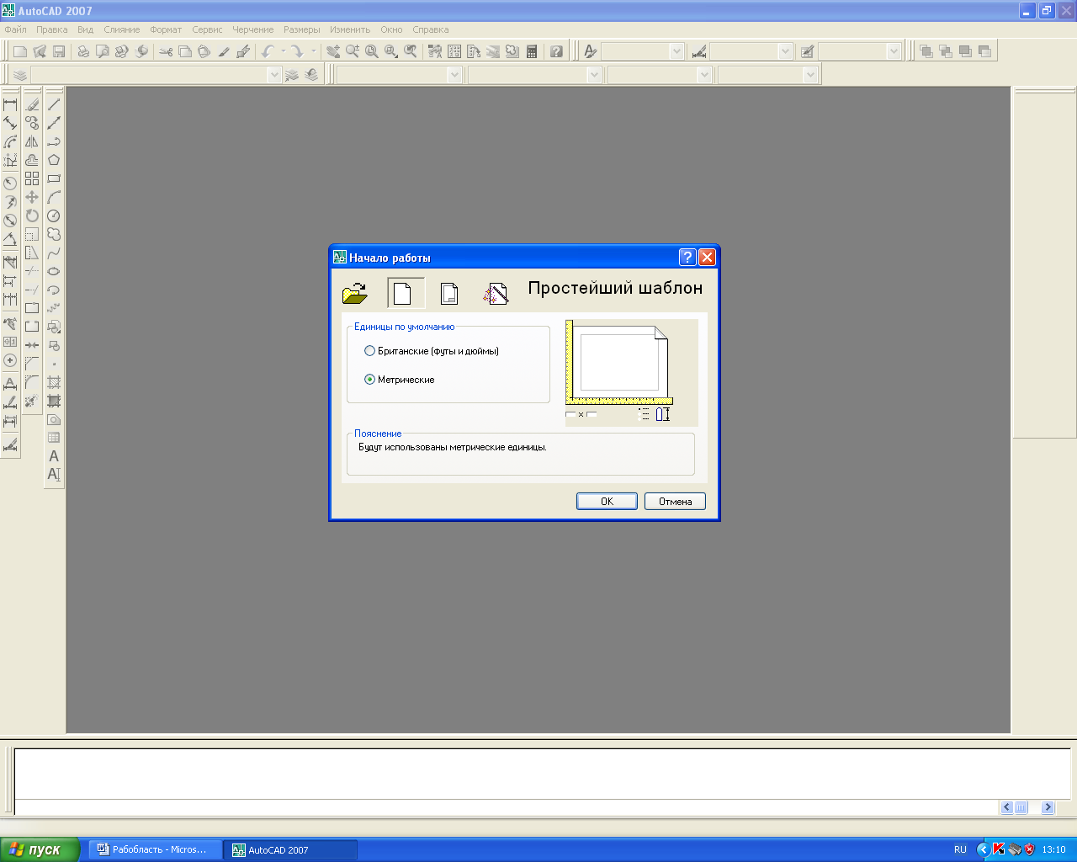
Task: Click the Cut scissors icon
Action: (x=166, y=51)
